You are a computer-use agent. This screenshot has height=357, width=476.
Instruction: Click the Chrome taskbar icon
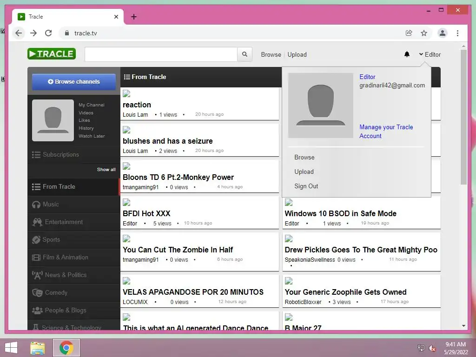66,348
